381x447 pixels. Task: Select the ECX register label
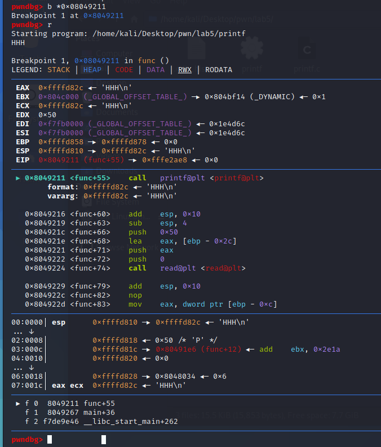[23, 106]
